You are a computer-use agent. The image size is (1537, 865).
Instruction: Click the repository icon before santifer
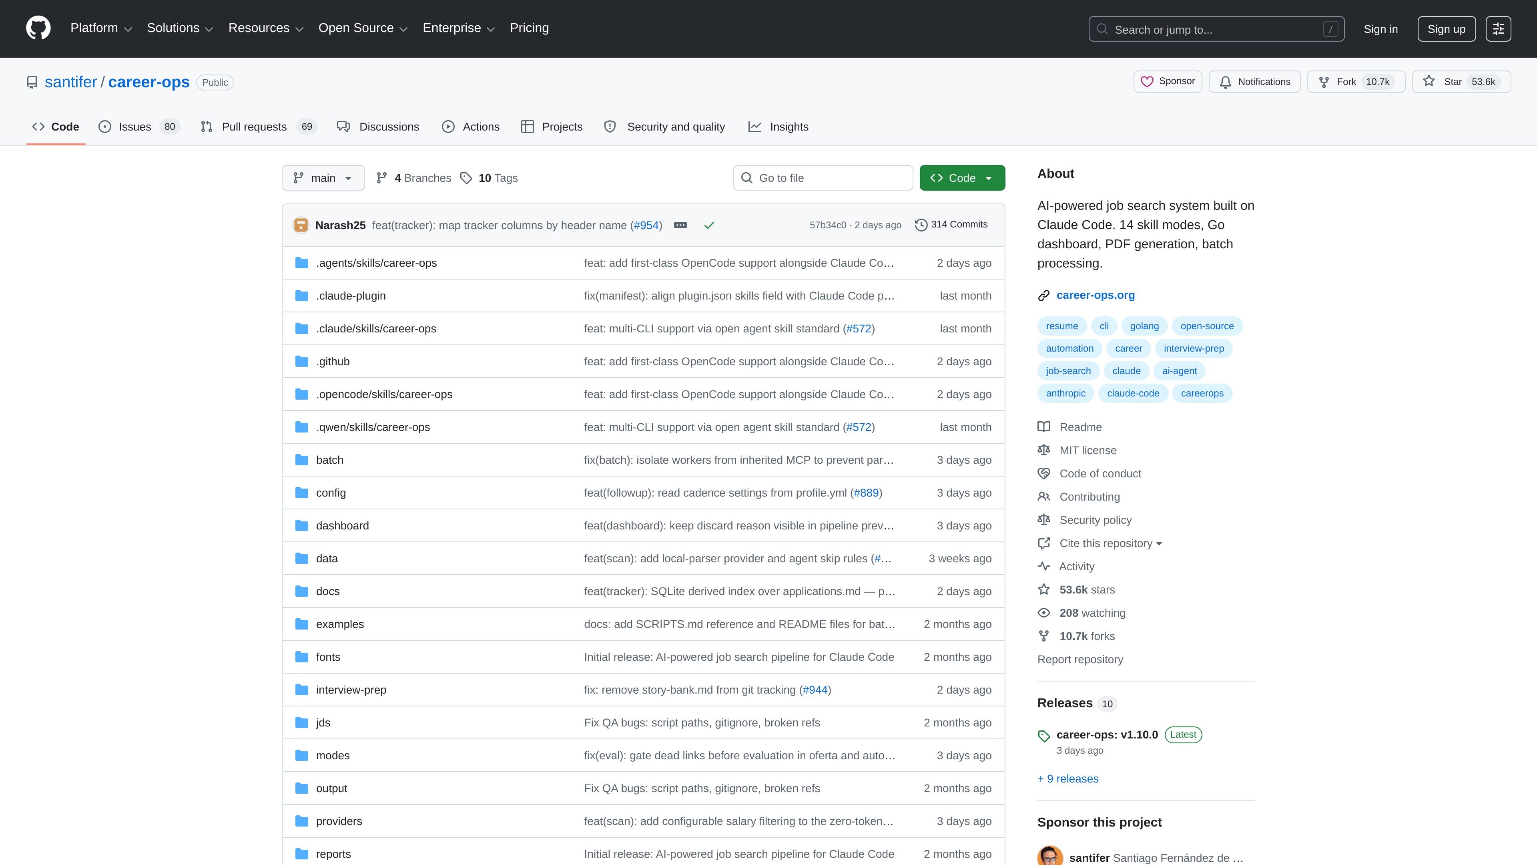click(x=32, y=82)
